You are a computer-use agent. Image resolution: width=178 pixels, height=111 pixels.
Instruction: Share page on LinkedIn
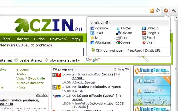pyautogui.click(x=150, y=28)
